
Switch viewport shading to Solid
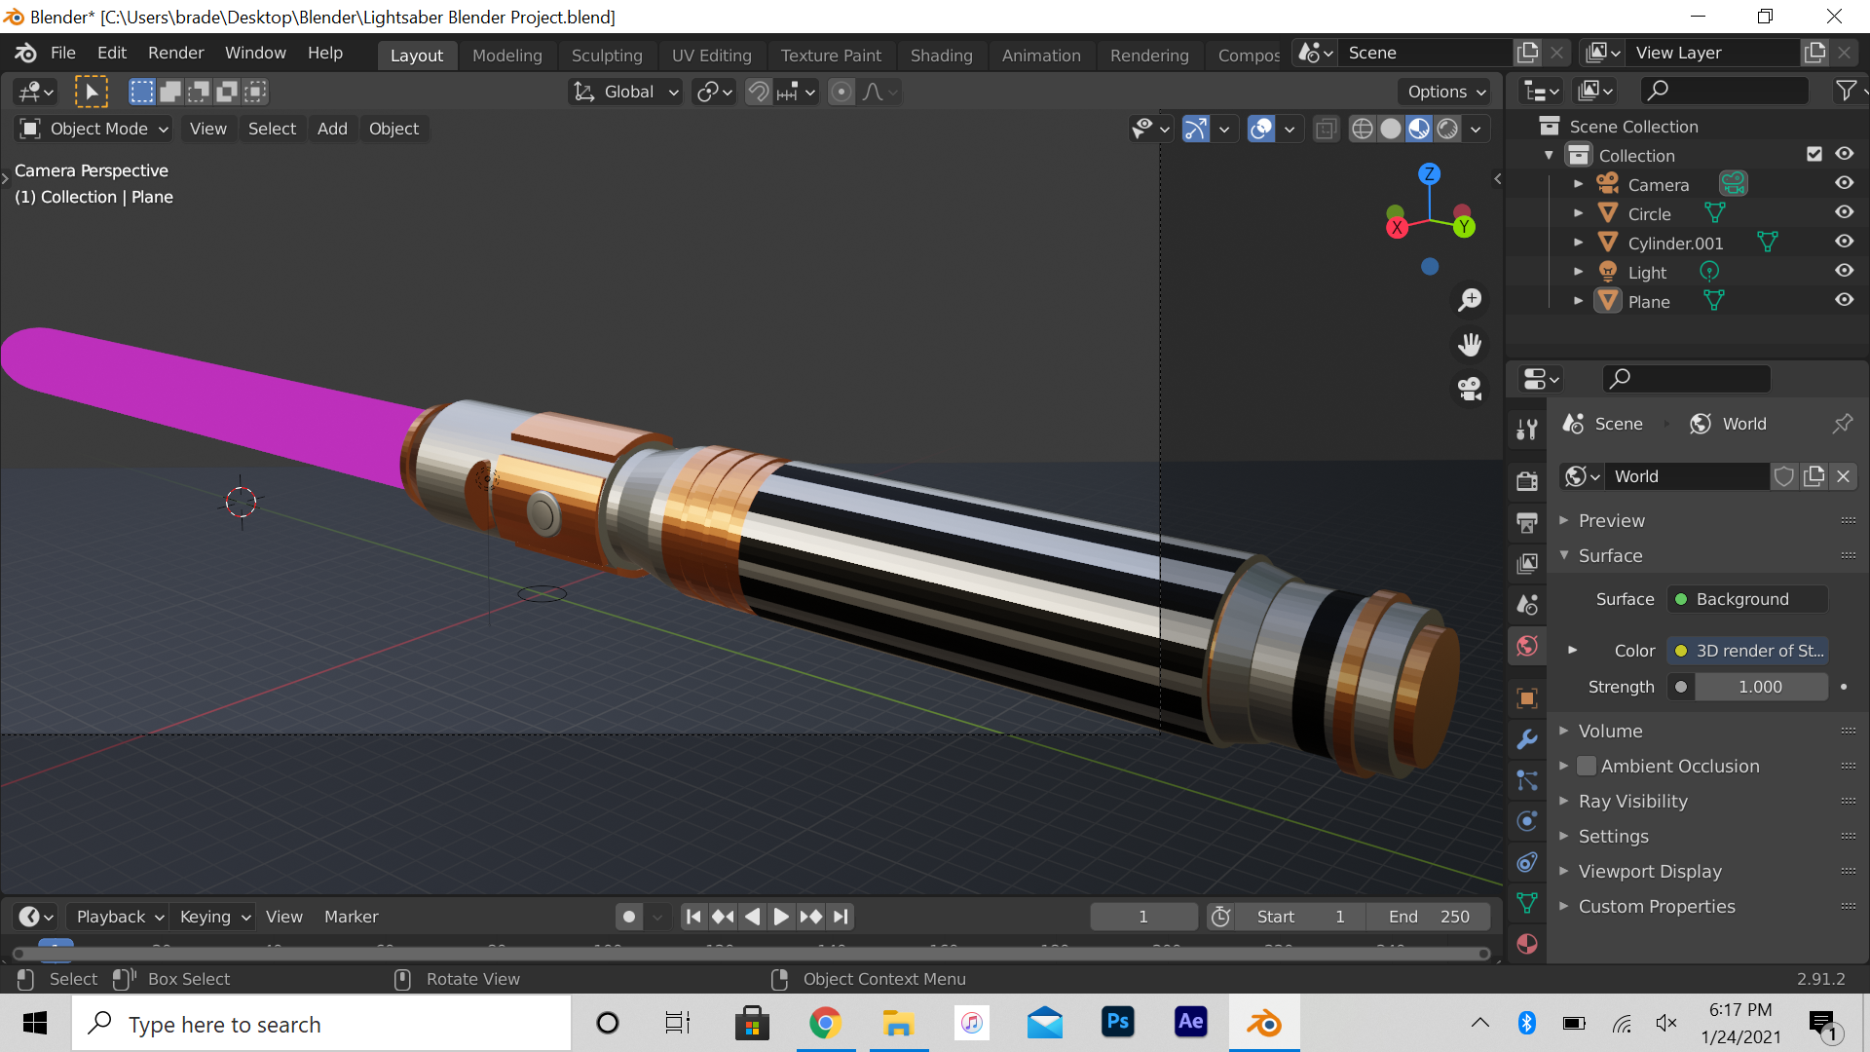pyautogui.click(x=1391, y=129)
